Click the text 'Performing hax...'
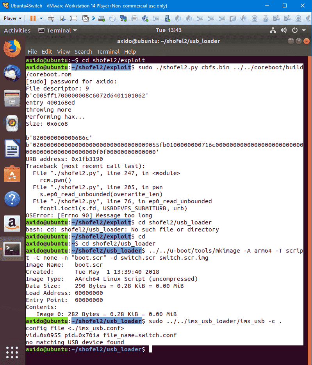The height and width of the screenshot is (365, 312). (x=55, y=117)
